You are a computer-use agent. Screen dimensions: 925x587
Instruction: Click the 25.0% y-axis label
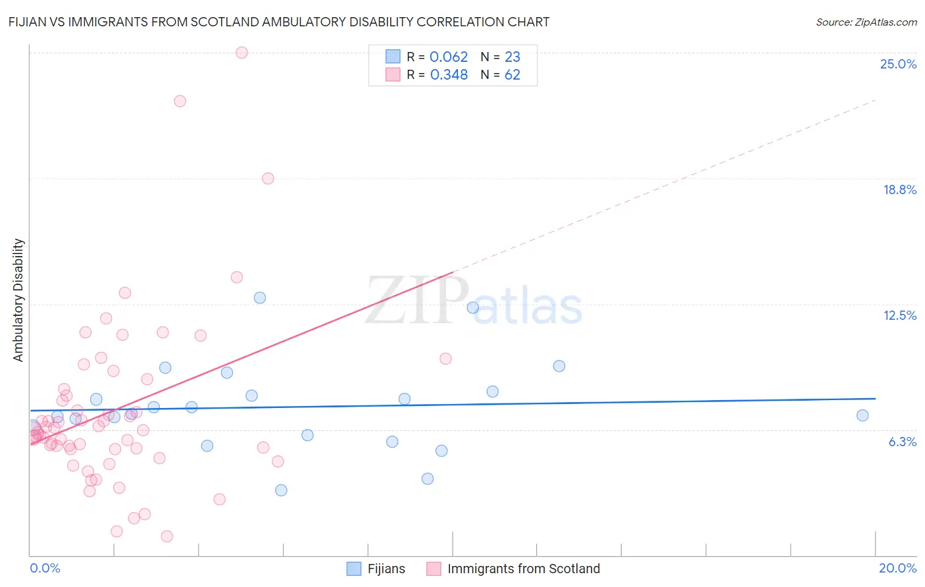pos(898,64)
